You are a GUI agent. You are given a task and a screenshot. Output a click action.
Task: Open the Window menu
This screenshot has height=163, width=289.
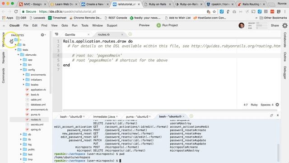pos(98,25)
